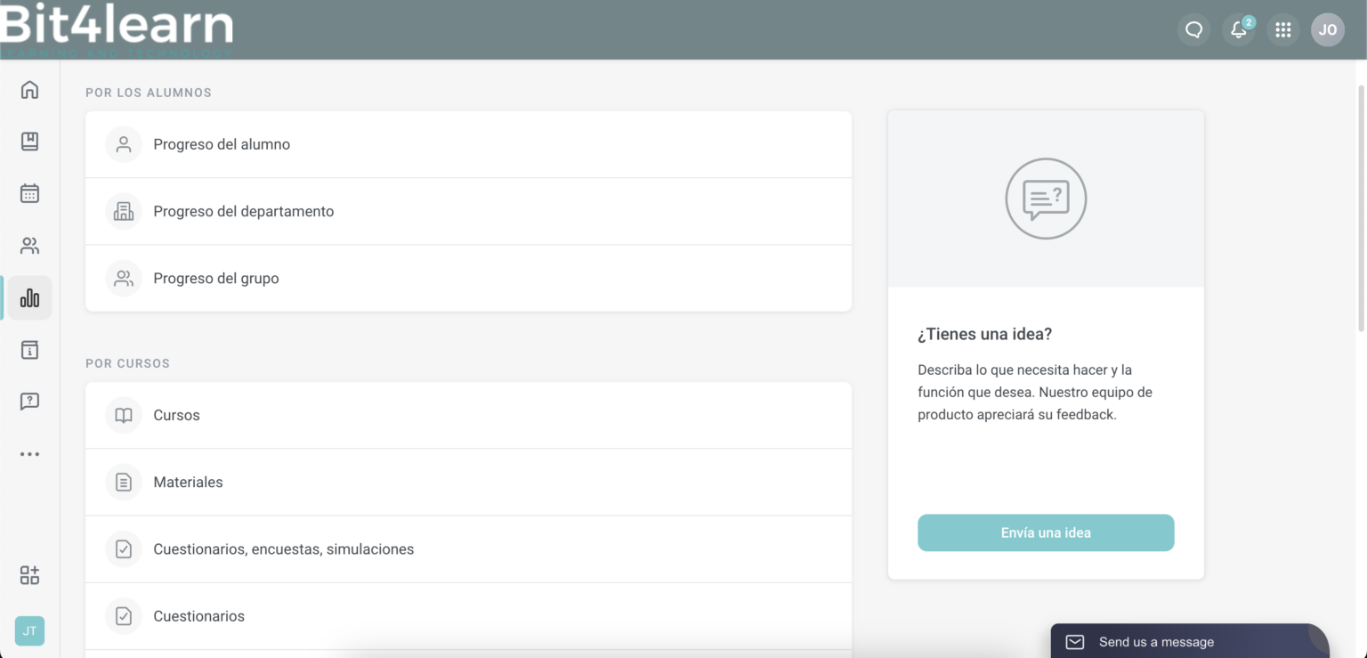Open the Send us a message widget
Screen dimensions: 1367x658
(x=1190, y=641)
